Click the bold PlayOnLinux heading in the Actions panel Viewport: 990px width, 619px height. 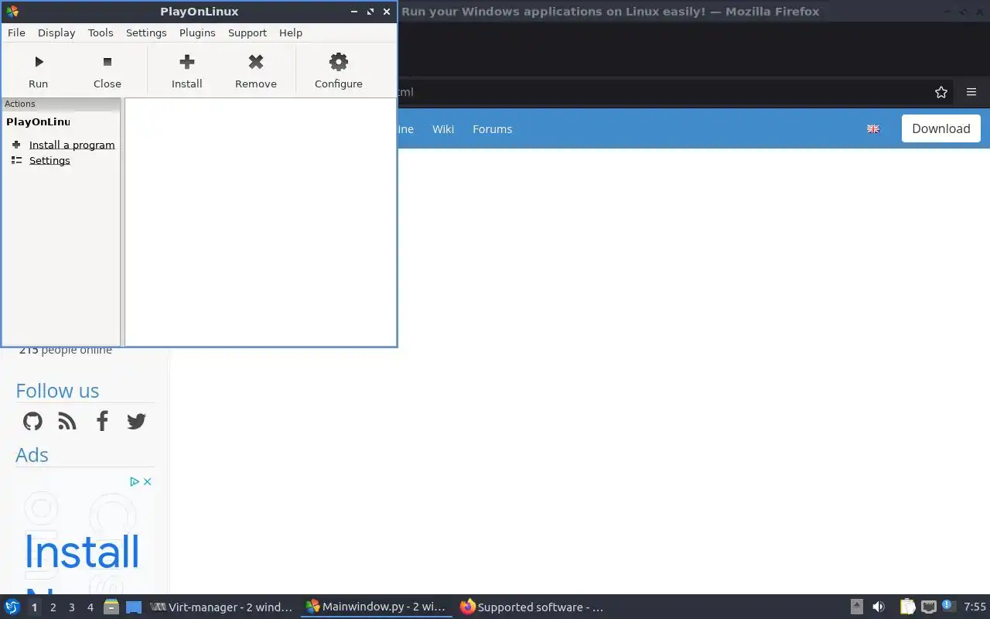pos(38,121)
